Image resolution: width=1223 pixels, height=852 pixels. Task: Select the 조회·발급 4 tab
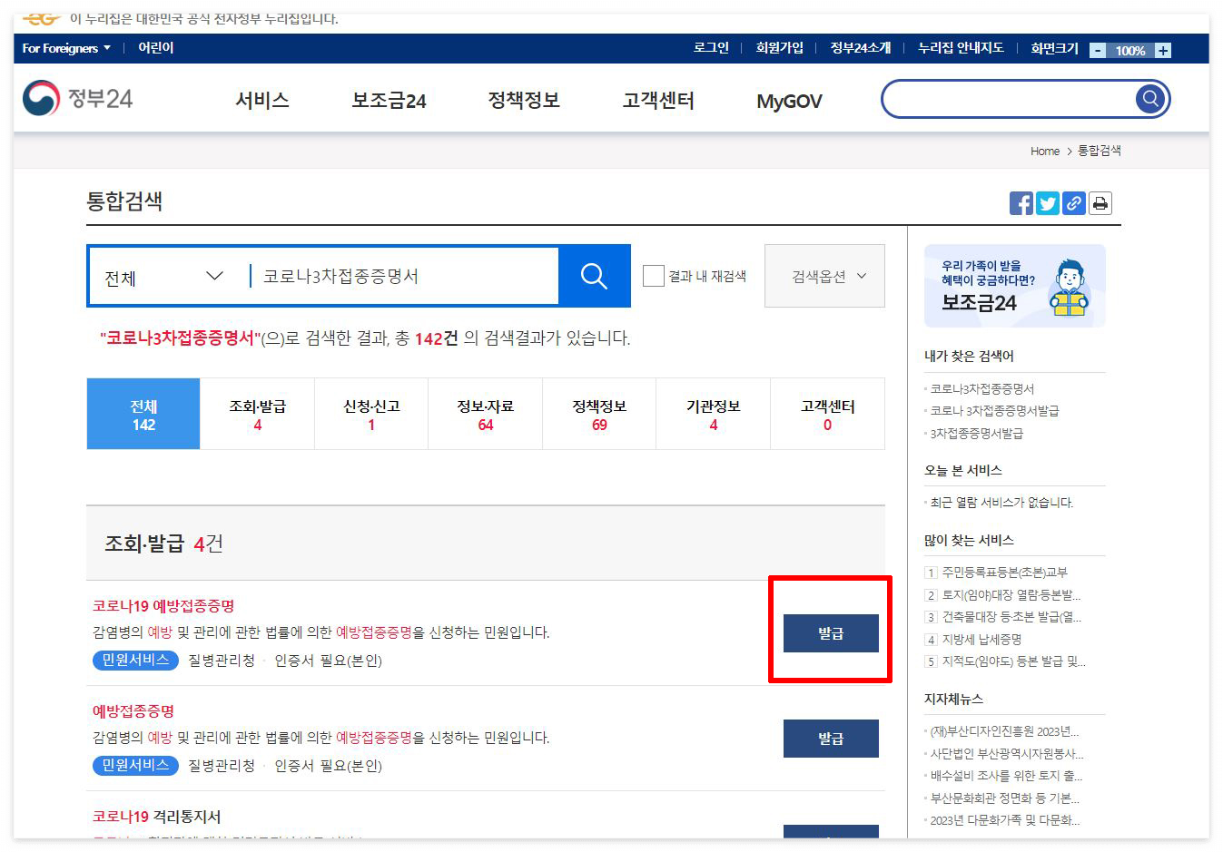[x=258, y=415]
